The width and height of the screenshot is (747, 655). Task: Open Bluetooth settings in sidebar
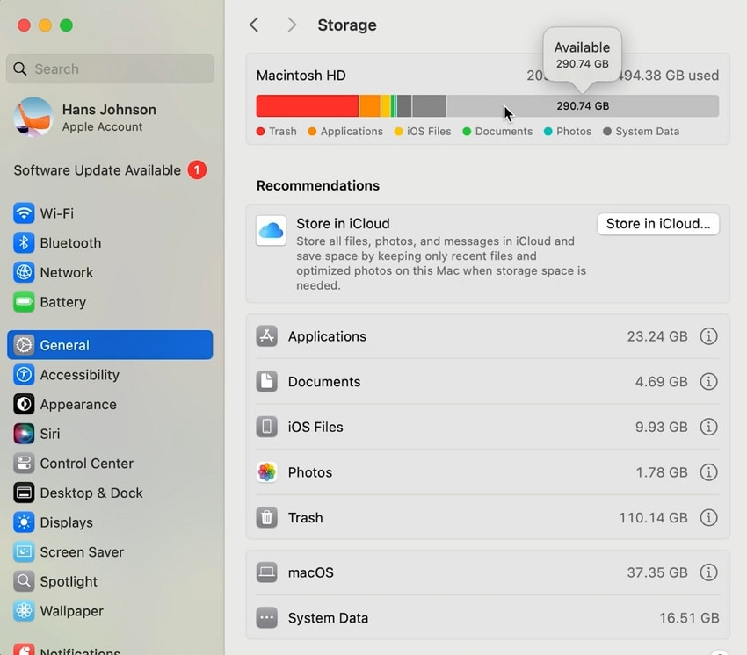click(x=110, y=242)
